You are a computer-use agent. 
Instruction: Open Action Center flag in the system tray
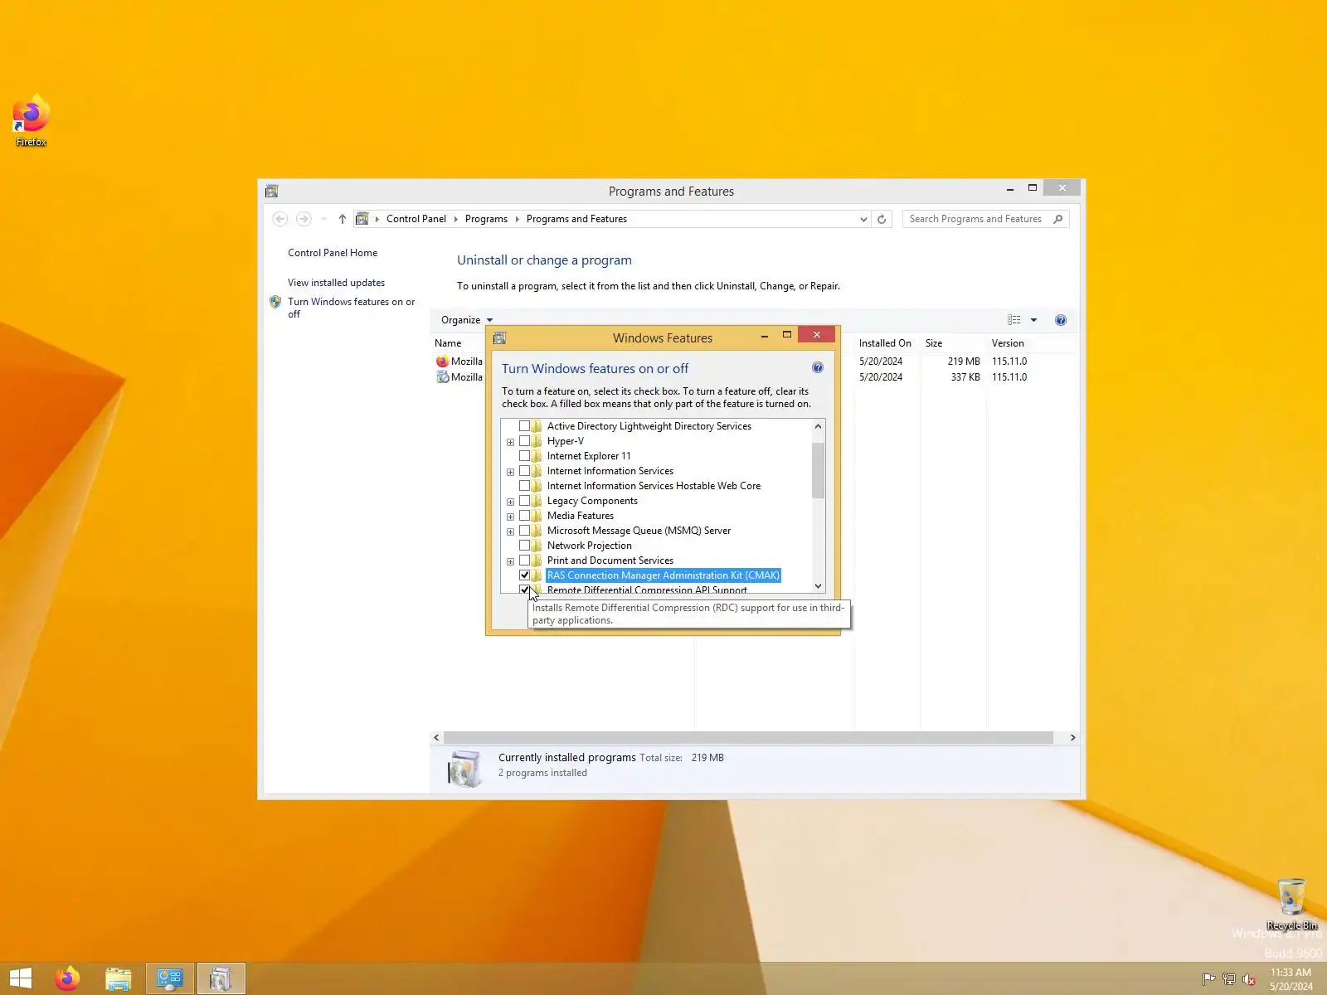(1208, 979)
